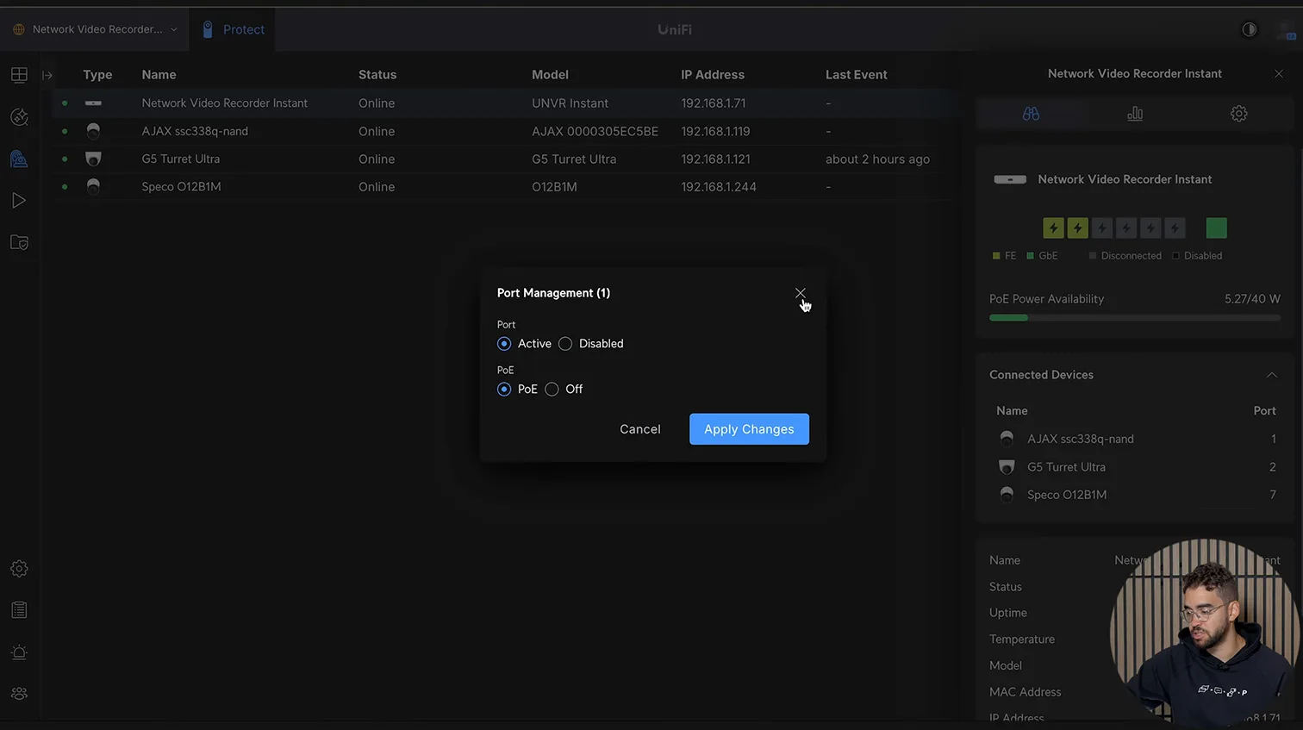Viewport: 1303px width, 730px height.
Task: Expand the device list panel arrow
Action: tap(47, 75)
